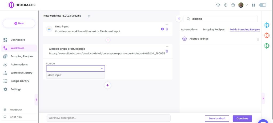273x123 pixels.
Task: Click the Continue button
Action: point(242,118)
